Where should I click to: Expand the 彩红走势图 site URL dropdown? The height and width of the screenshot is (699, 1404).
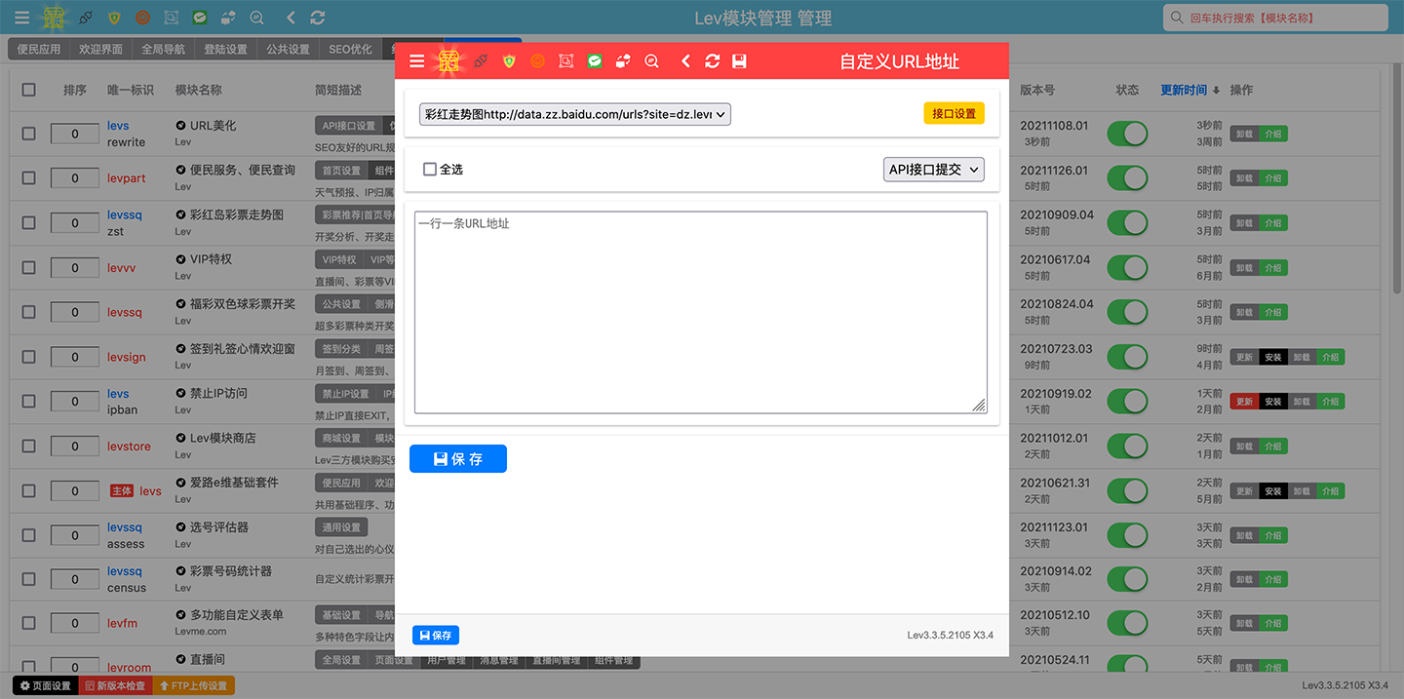[x=575, y=114]
